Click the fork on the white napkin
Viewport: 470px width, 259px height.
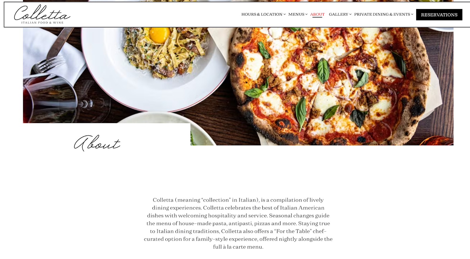point(48,64)
